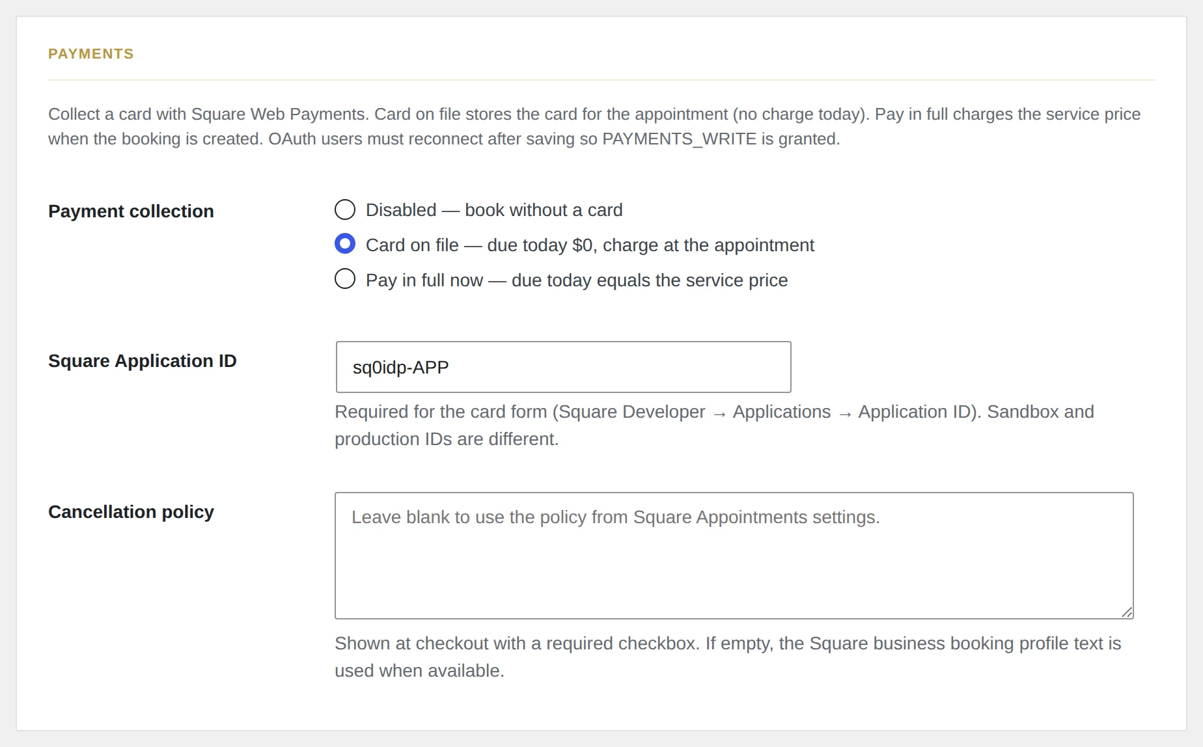Click the Cancellation policy label
The height and width of the screenshot is (747, 1203).
pos(131,512)
